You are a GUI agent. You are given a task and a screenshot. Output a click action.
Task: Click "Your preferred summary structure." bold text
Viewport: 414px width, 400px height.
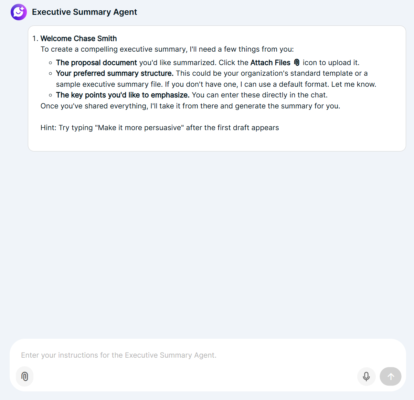(x=115, y=73)
